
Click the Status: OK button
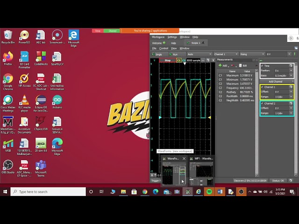tap(278, 181)
